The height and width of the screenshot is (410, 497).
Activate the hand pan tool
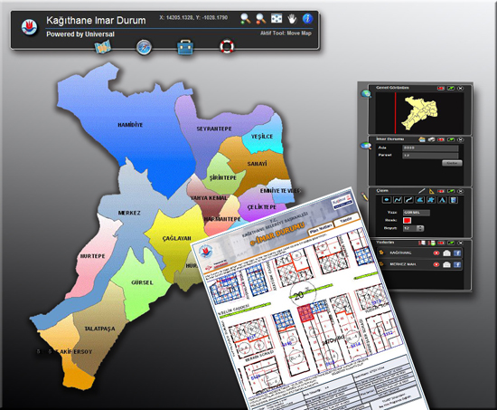tap(292, 19)
